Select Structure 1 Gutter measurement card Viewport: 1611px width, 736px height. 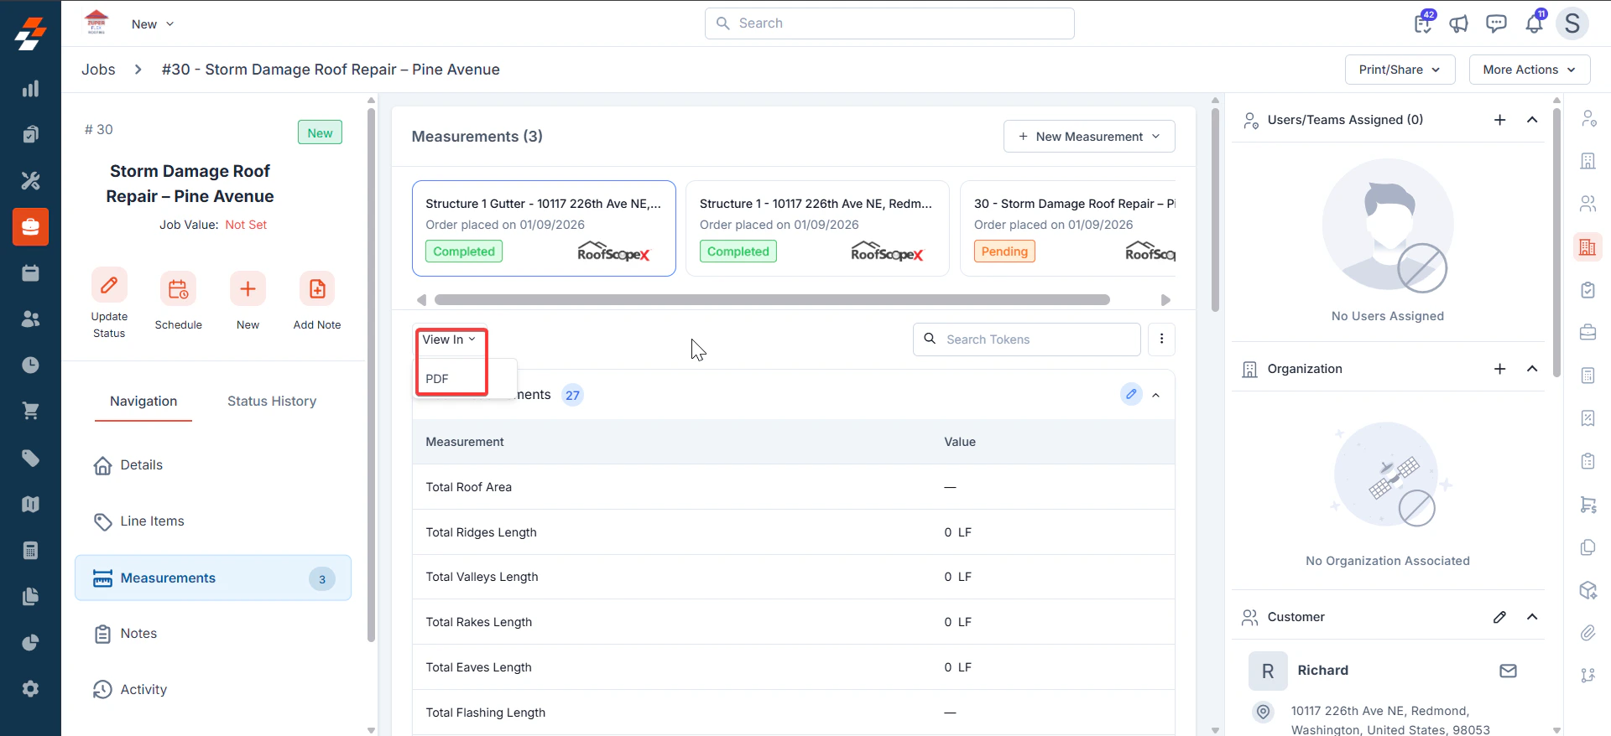pos(544,228)
